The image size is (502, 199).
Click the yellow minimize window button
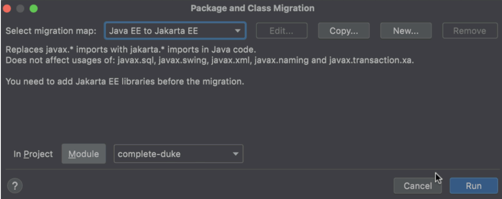(20, 8)
